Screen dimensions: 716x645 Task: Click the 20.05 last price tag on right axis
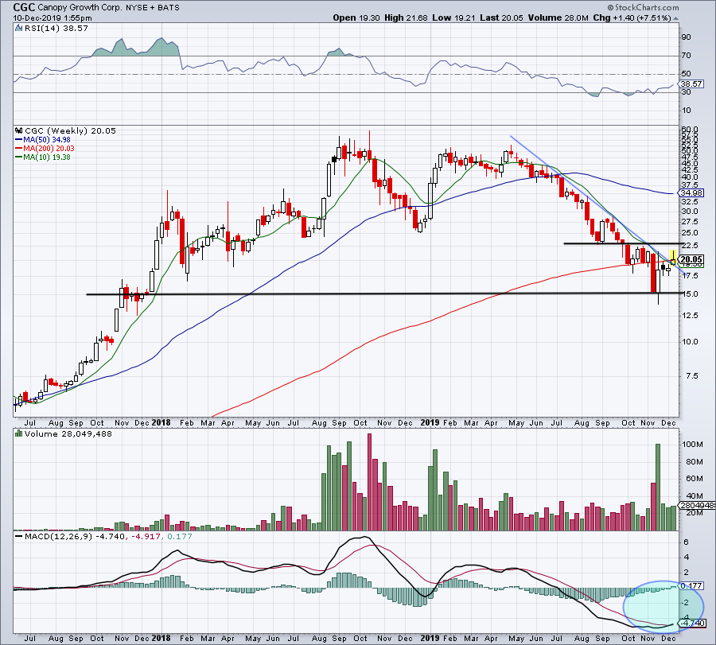(691, 259)
